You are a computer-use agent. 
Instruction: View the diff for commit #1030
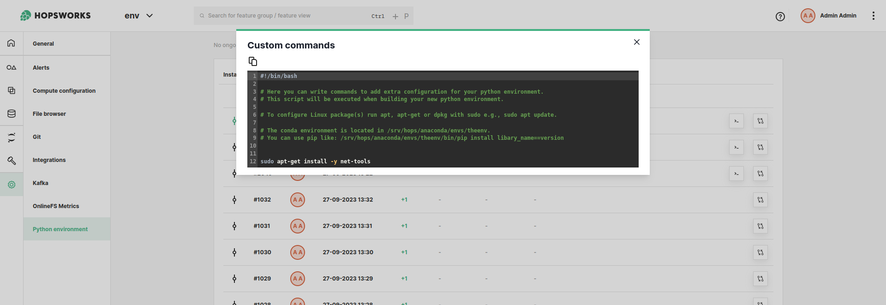(760, 252)
